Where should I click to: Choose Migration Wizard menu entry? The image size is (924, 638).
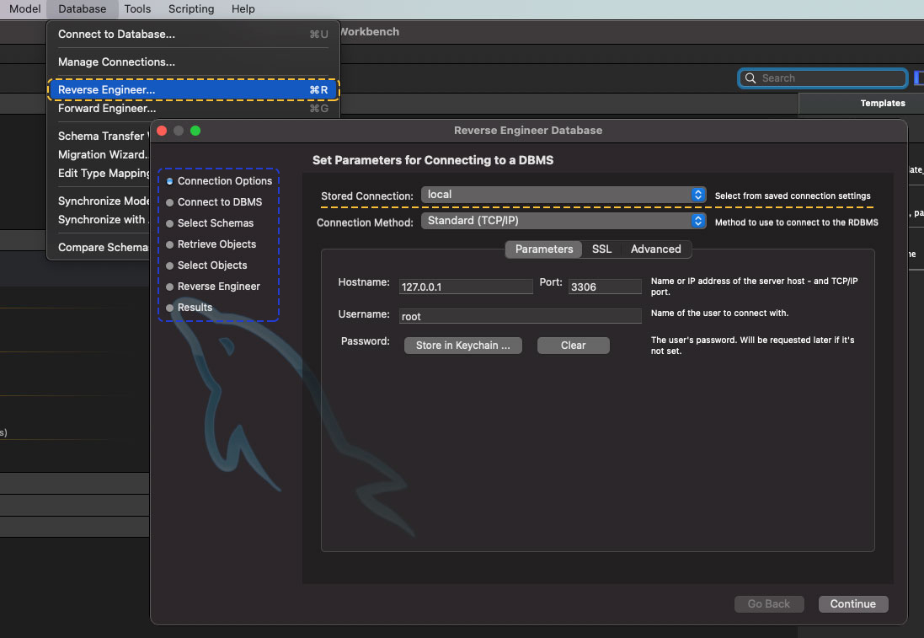tap(103, 154)
